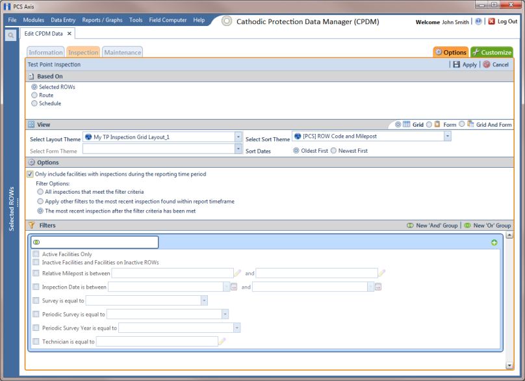Enable Relative Milepost is between checkbox
The width and height of the screenshot is (525, 381).
tap(36, 273)
